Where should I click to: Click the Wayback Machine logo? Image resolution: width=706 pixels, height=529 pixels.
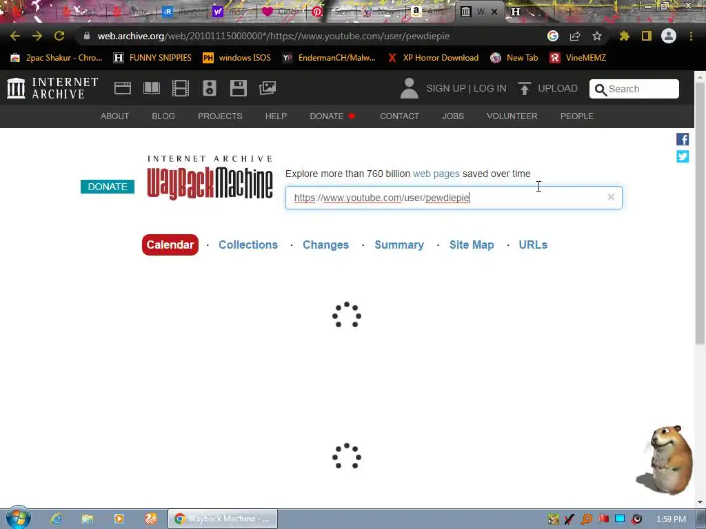point(210,178)
